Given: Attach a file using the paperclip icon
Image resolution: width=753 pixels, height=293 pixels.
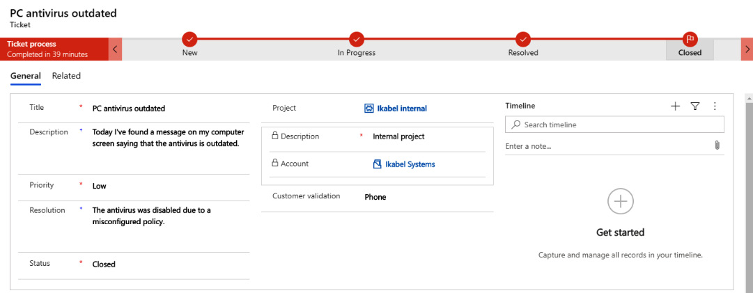Looking at the screenshot, I should pyautogui.click(x=717, y=145).
